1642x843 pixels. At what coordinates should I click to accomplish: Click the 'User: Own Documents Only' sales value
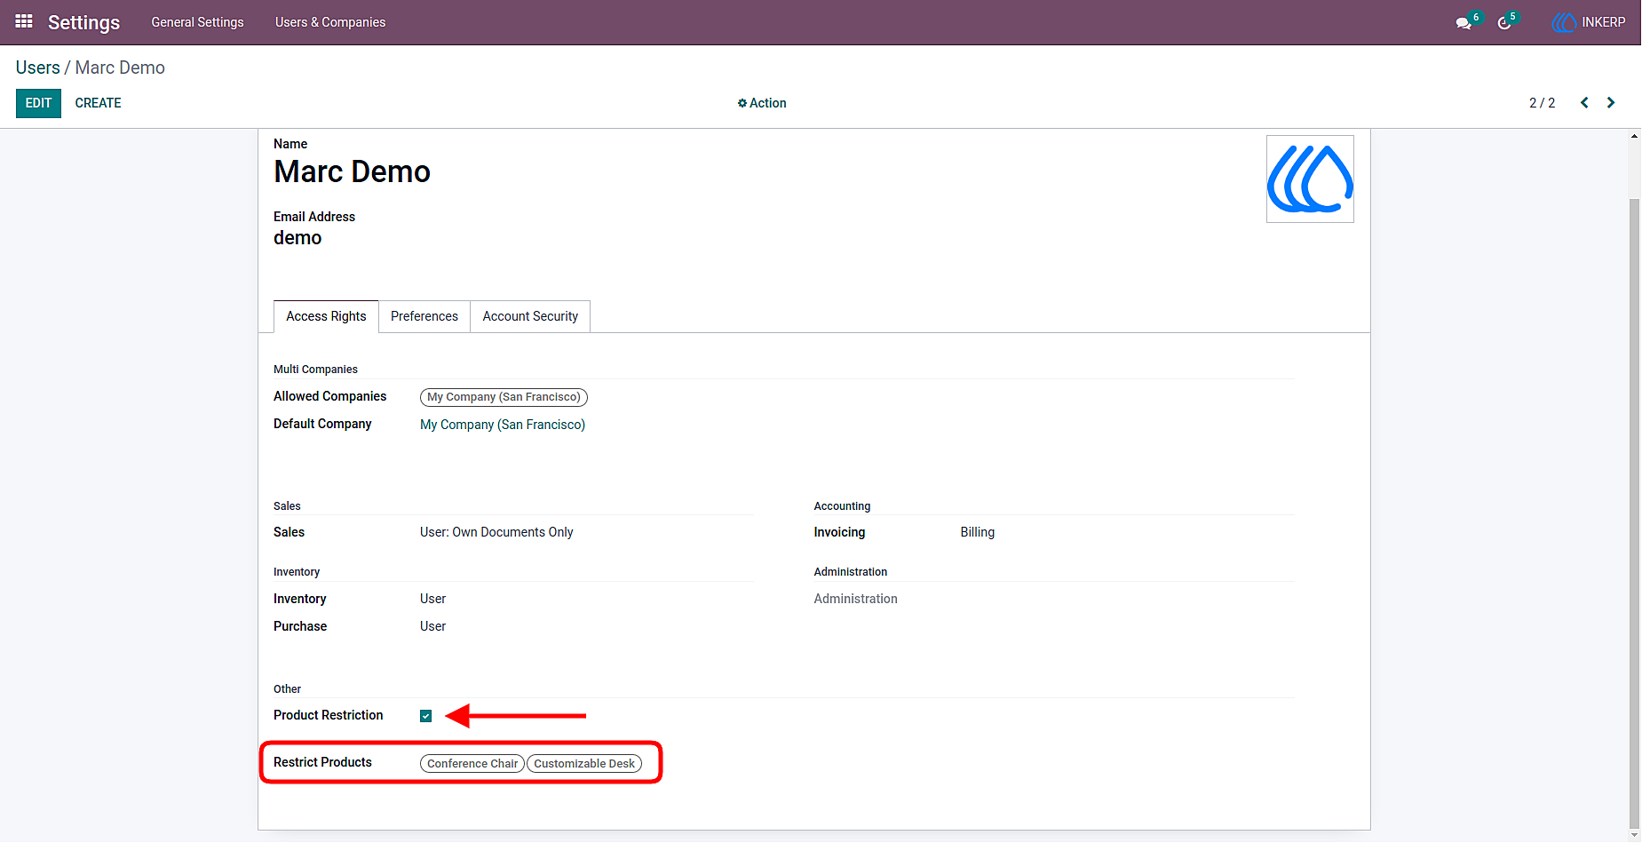coord(496,532)
